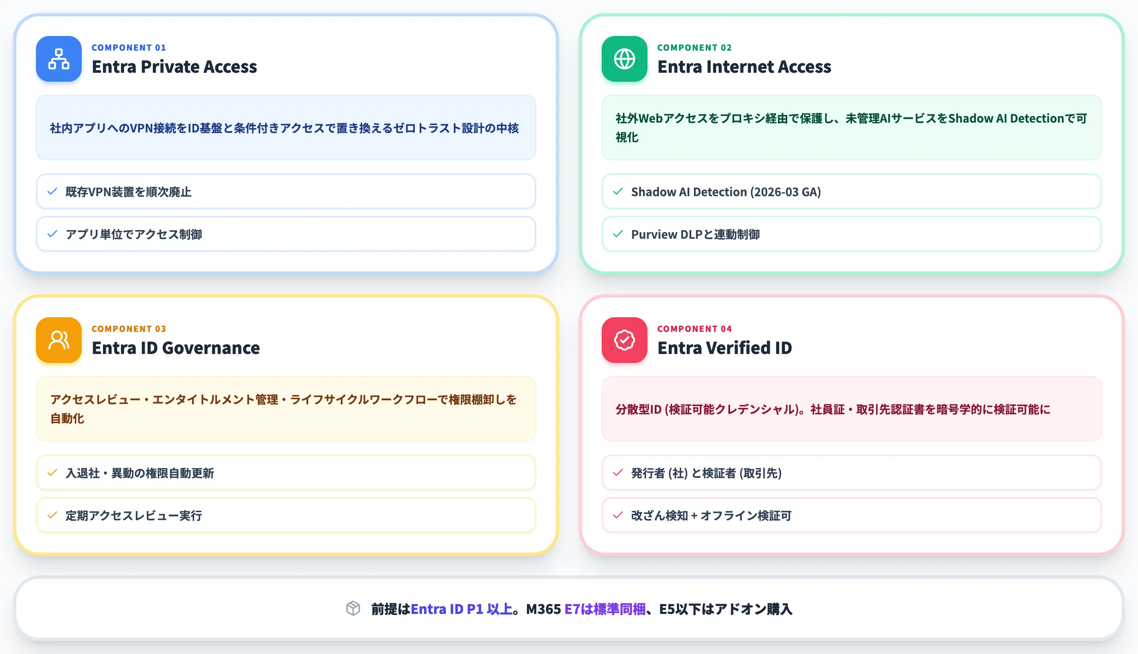Click the red verified badge icon for Entra Verified ID

pos(624,340)
